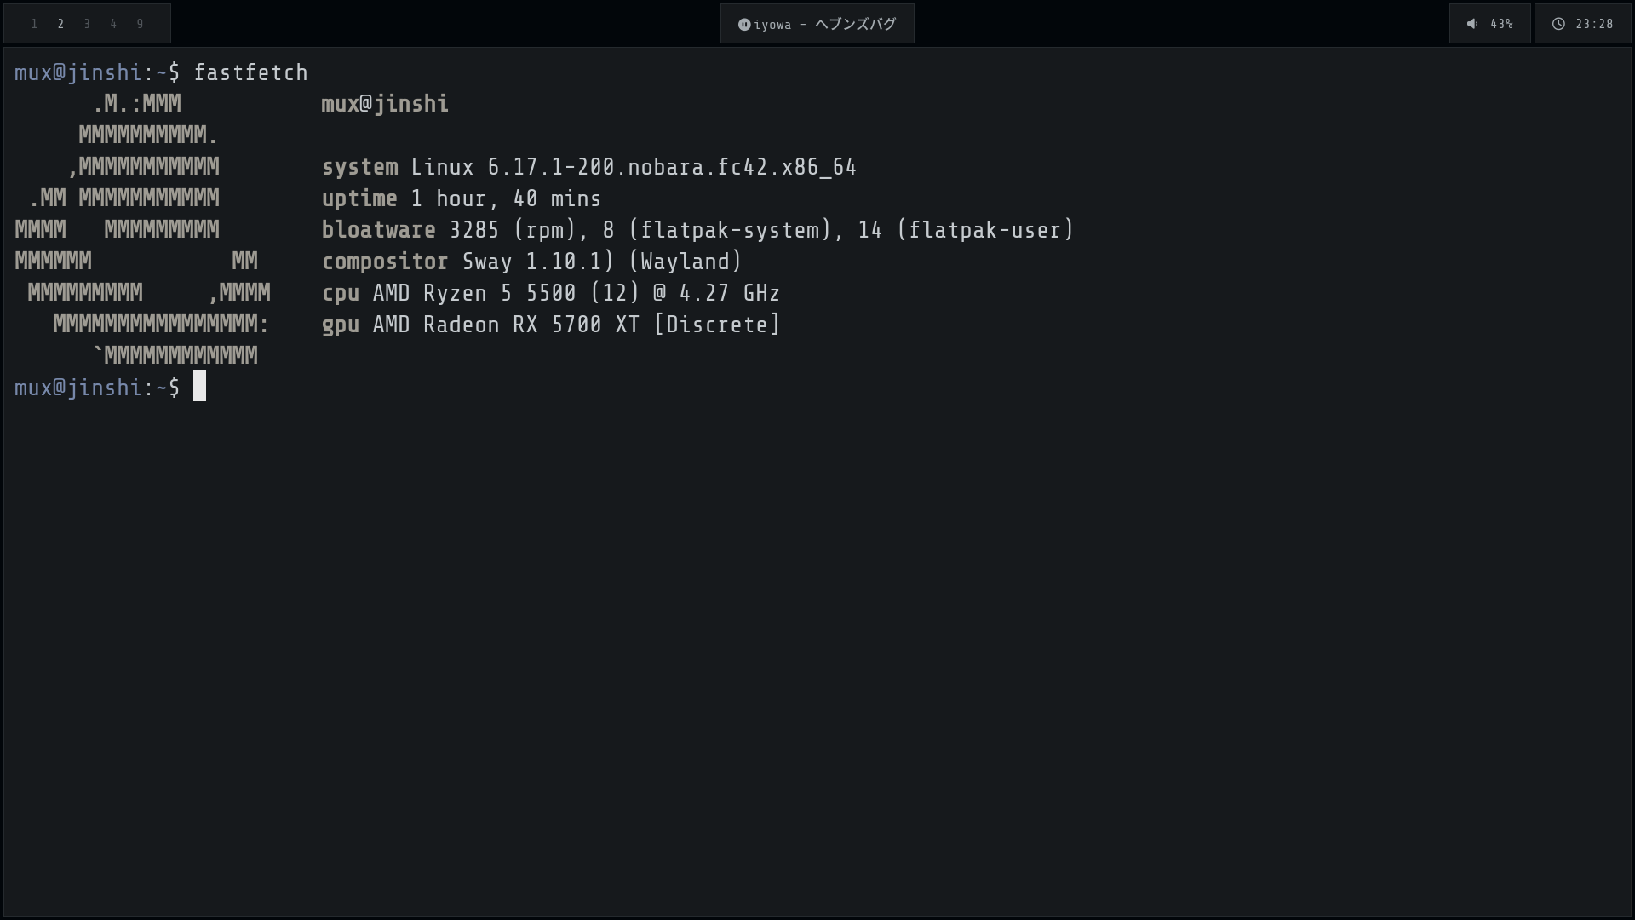Click the typed fastfetch command text

250,72
